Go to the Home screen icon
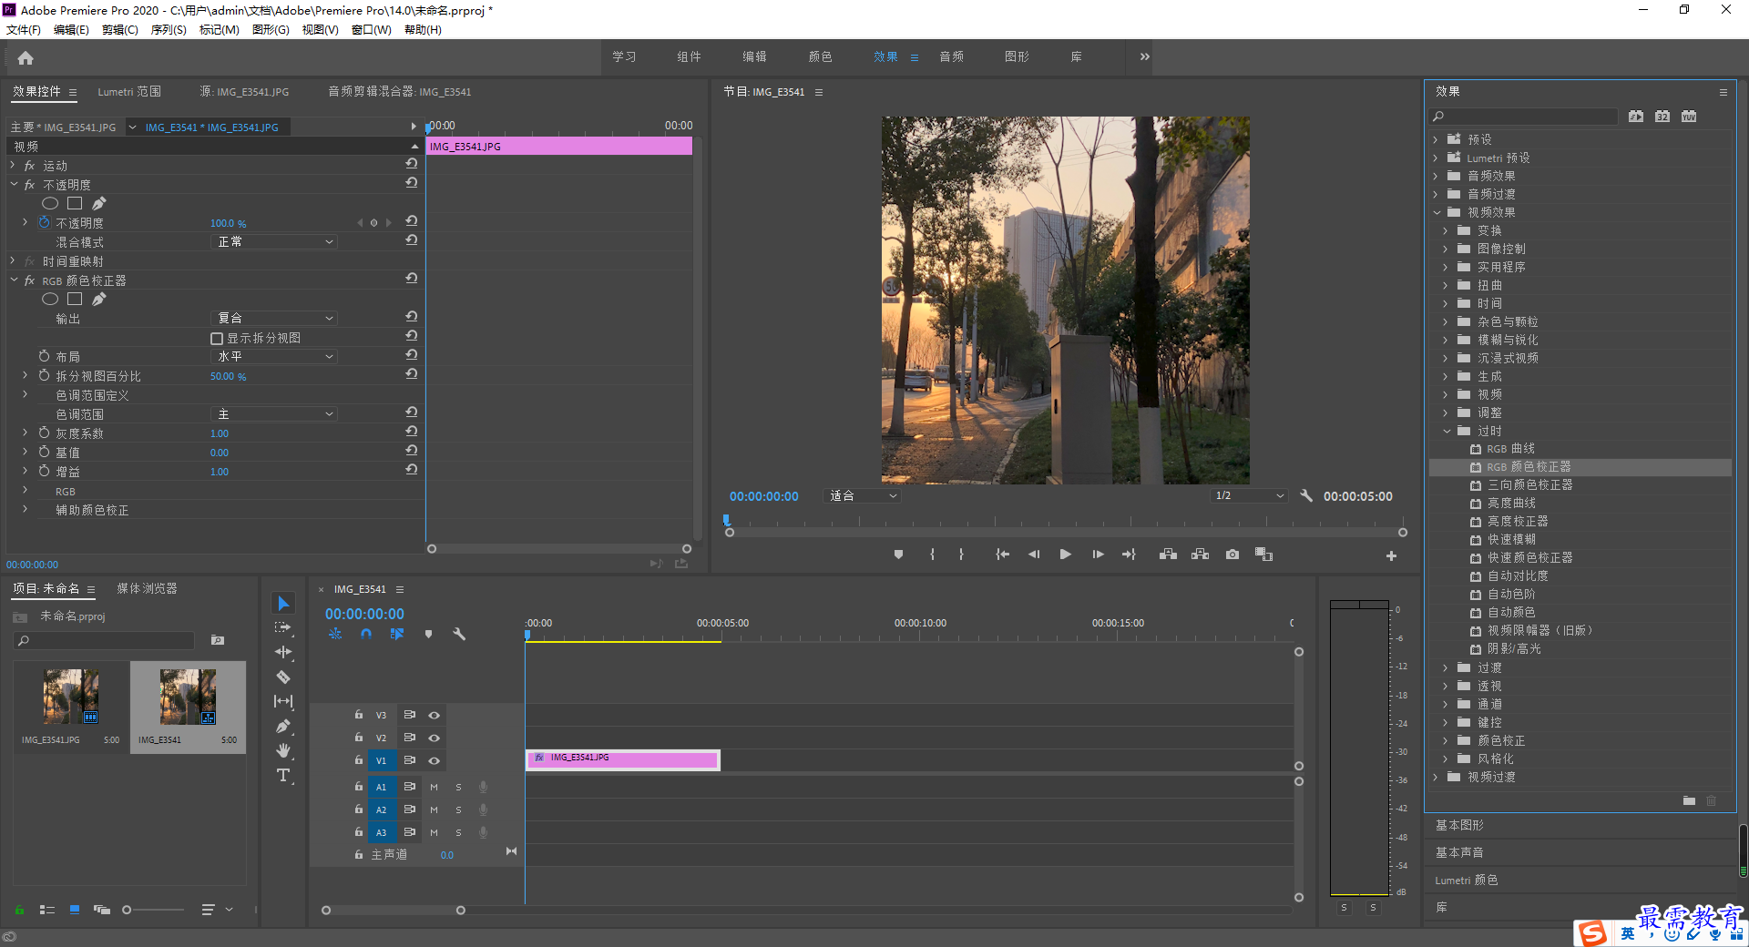 click(26, 57)
